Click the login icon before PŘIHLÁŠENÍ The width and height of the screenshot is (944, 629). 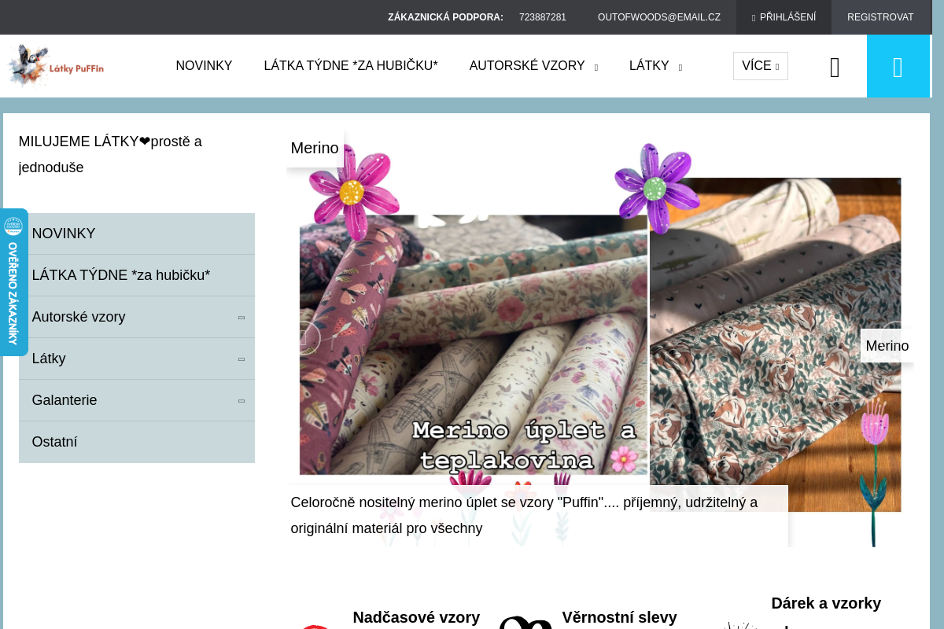pyautogui.click(x=754, y=17)
